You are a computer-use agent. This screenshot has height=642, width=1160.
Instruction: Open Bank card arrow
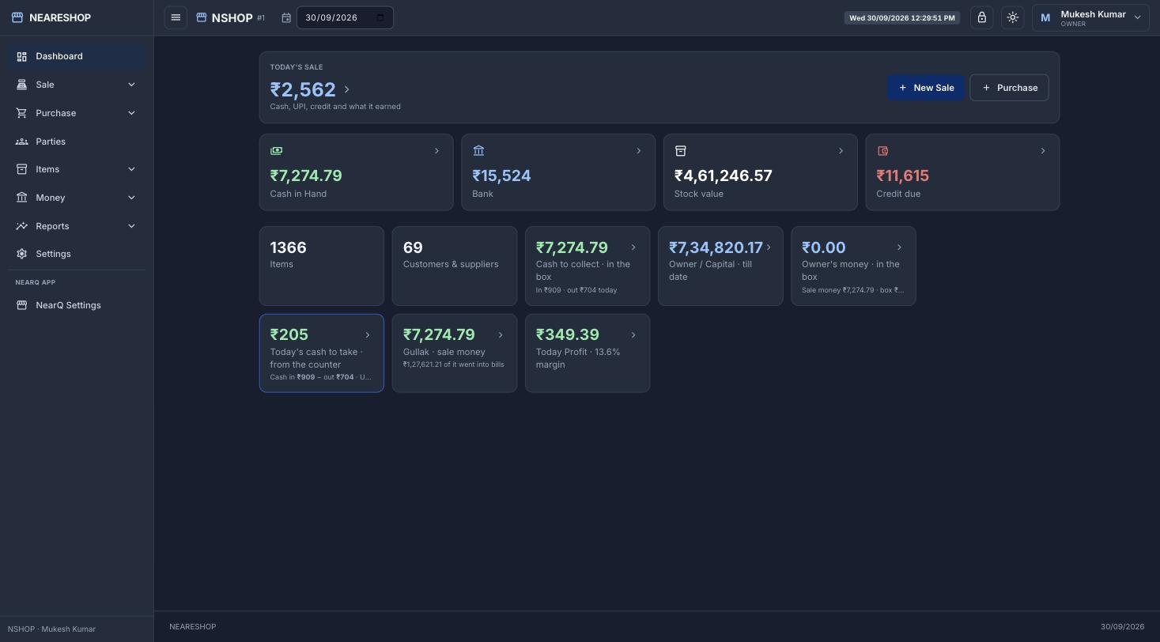pyautogui.click(x=639, y=150)
